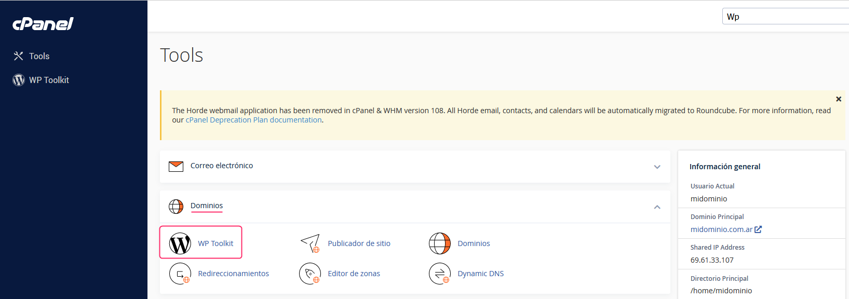This screenshot has width=849, height=299.
Task: Click the cPanel logo
Action: (43, 24)
